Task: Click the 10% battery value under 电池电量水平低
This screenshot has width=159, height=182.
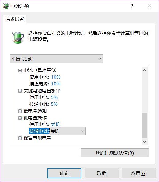Action: coord(56,77)
